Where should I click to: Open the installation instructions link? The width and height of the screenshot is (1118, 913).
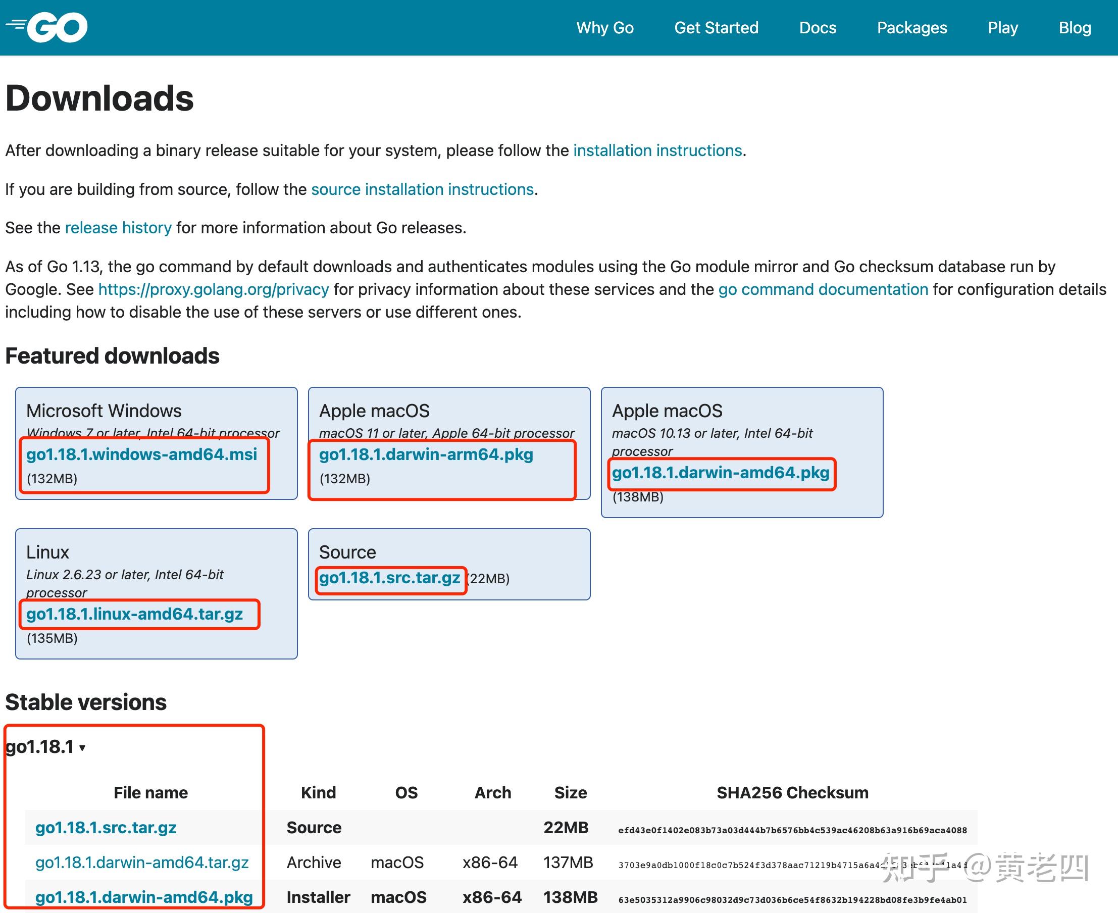tap(657, 150)
